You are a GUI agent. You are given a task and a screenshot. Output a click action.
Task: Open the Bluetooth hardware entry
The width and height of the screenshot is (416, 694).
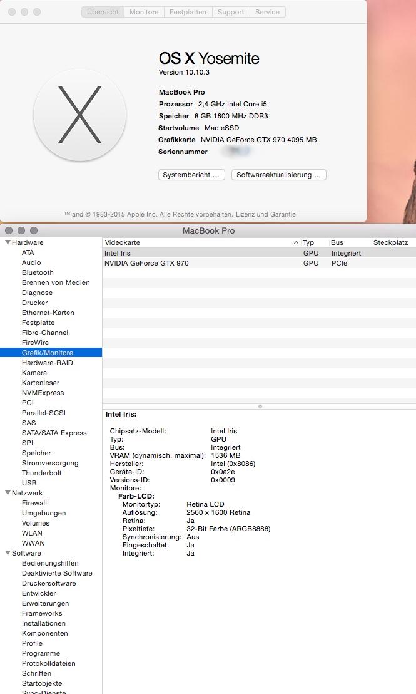tap(38, 272)
